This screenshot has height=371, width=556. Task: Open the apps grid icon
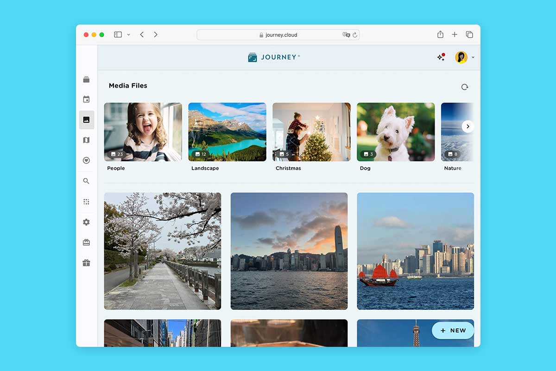(86, 201)
